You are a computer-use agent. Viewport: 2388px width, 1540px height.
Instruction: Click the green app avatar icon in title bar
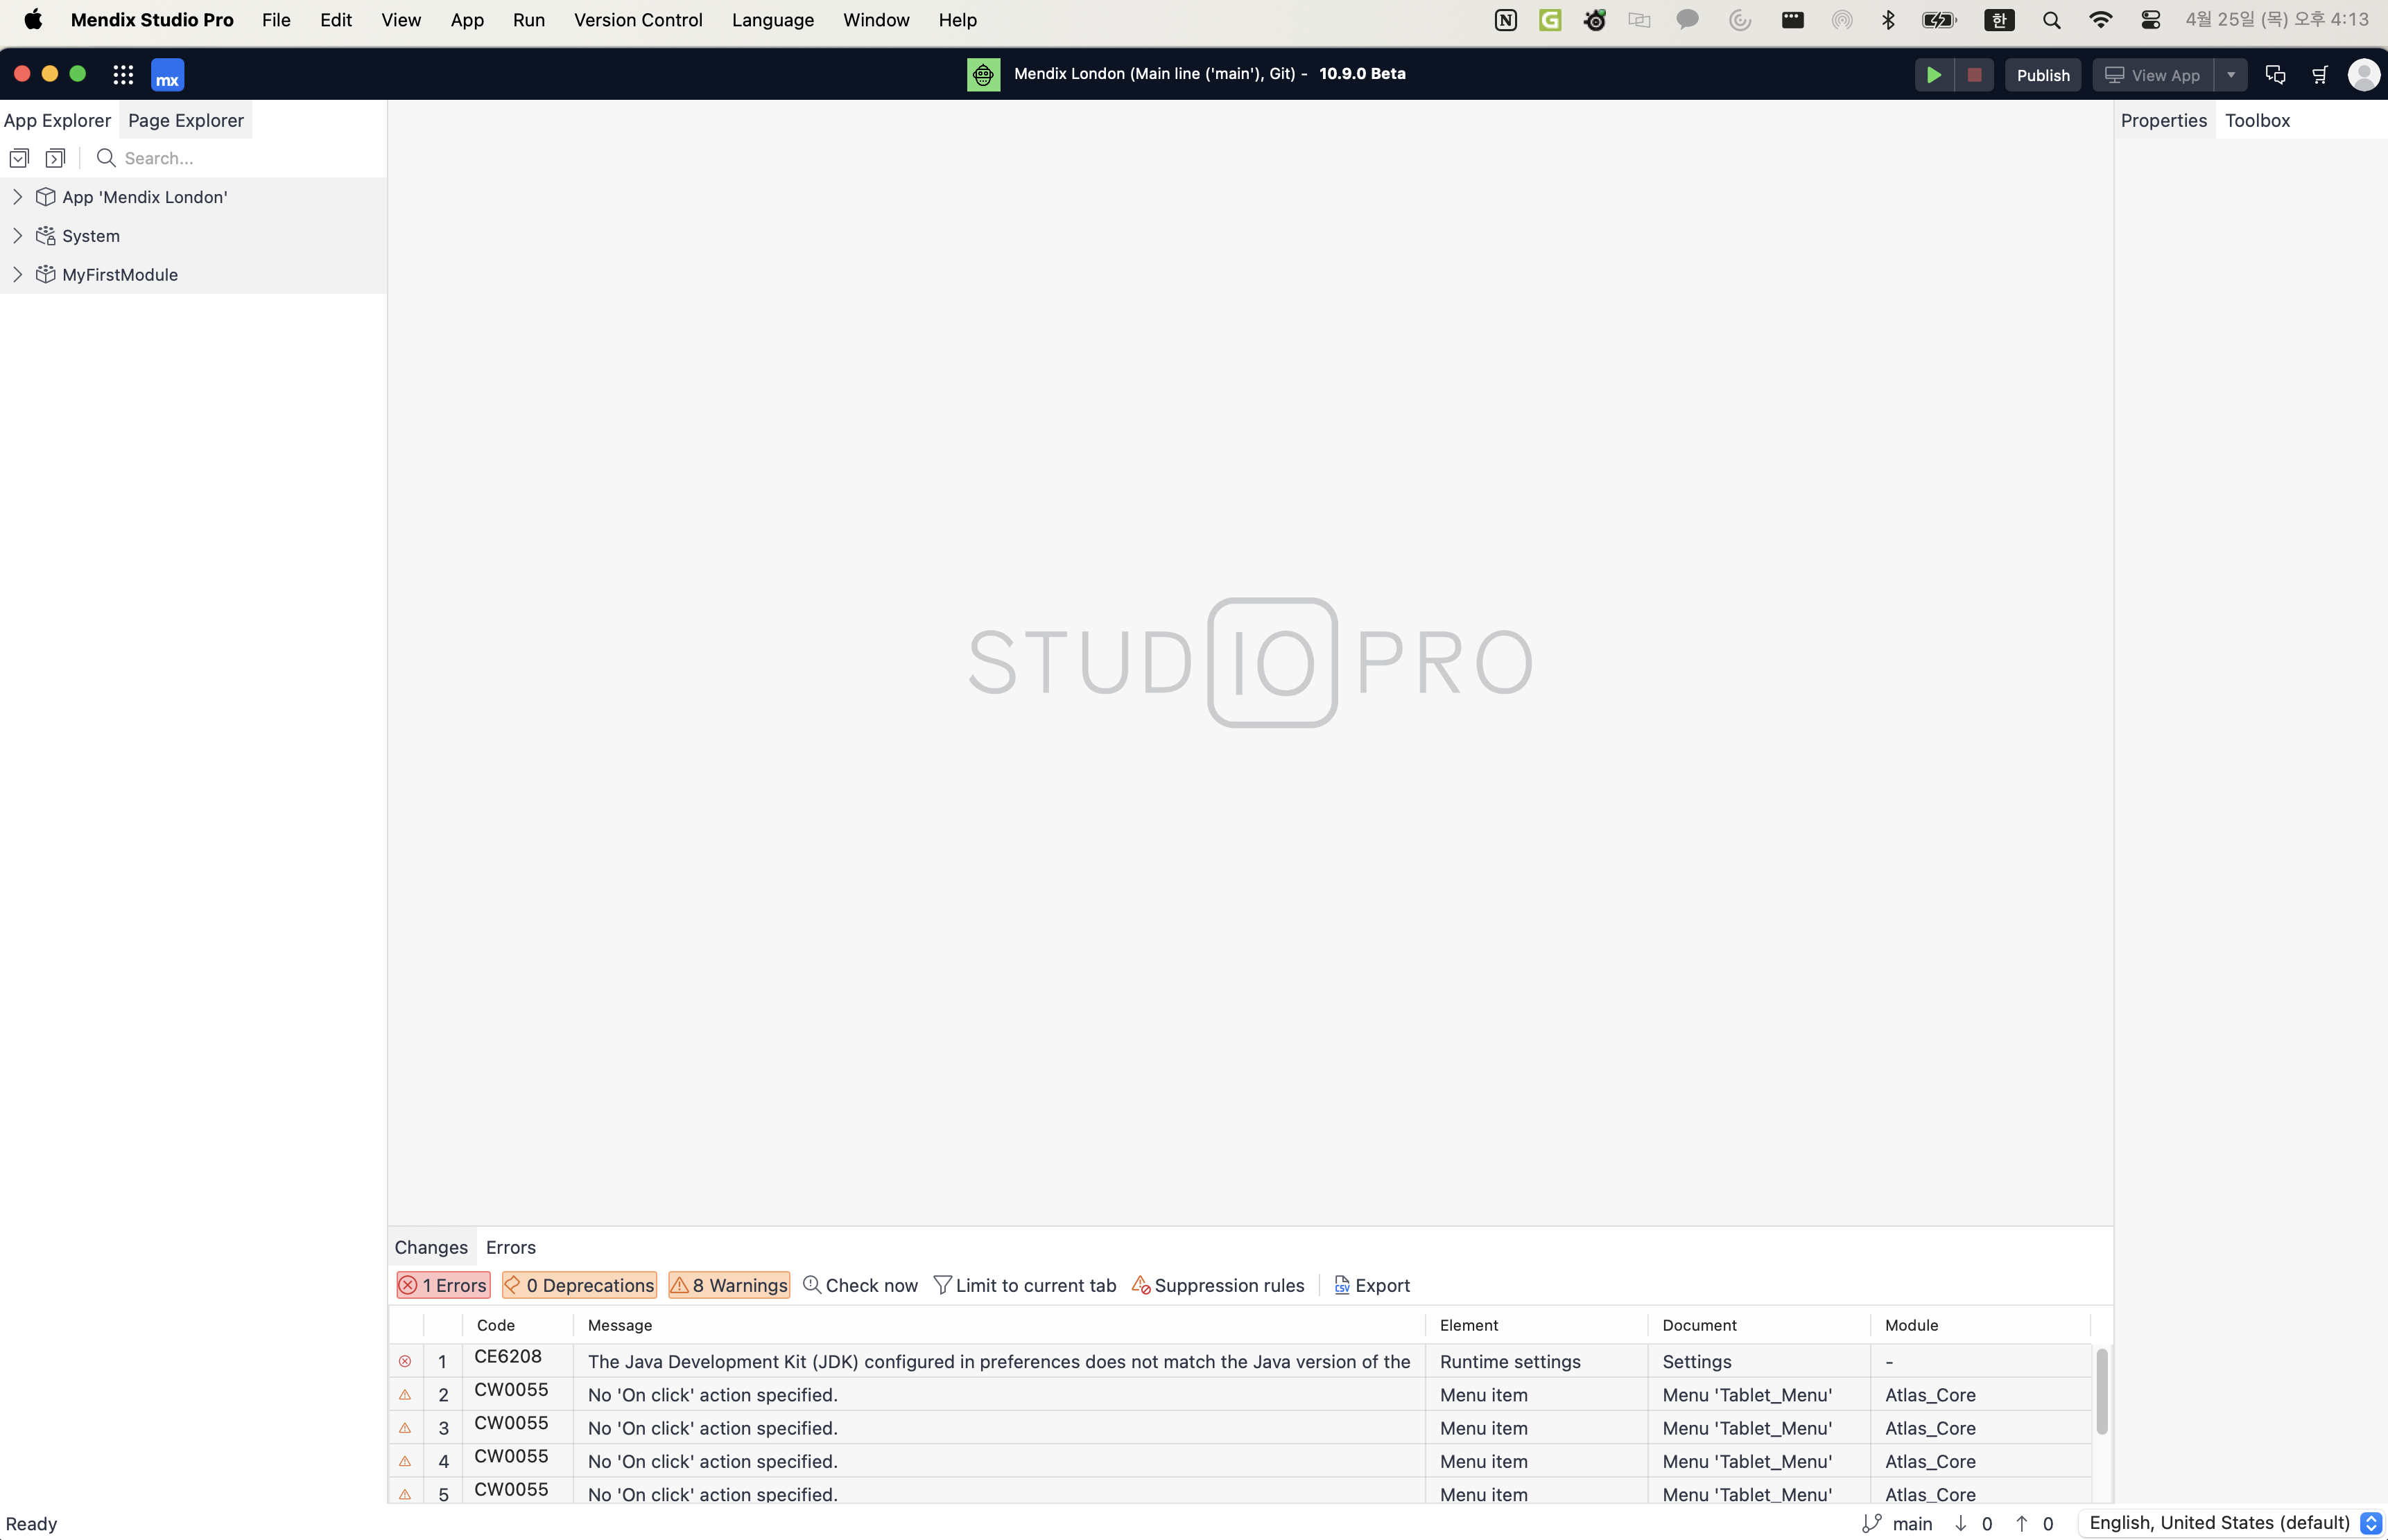pos(983,74)
